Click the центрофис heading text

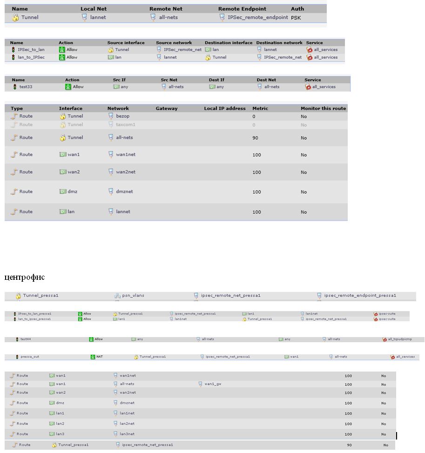[x=25, y=277]
